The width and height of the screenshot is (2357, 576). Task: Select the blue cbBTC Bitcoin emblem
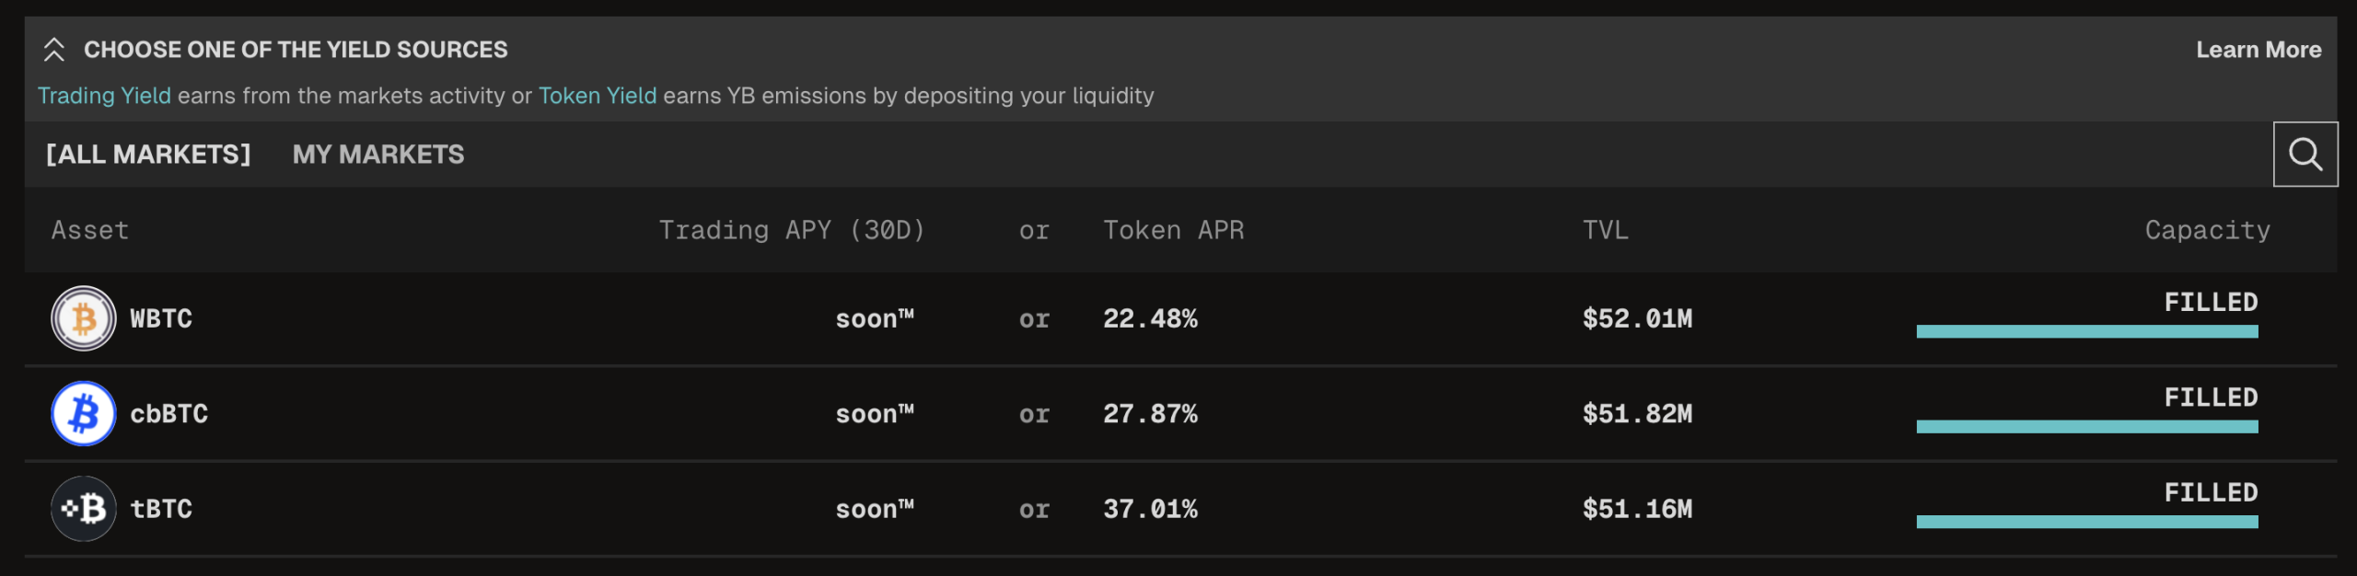[83, 413]
